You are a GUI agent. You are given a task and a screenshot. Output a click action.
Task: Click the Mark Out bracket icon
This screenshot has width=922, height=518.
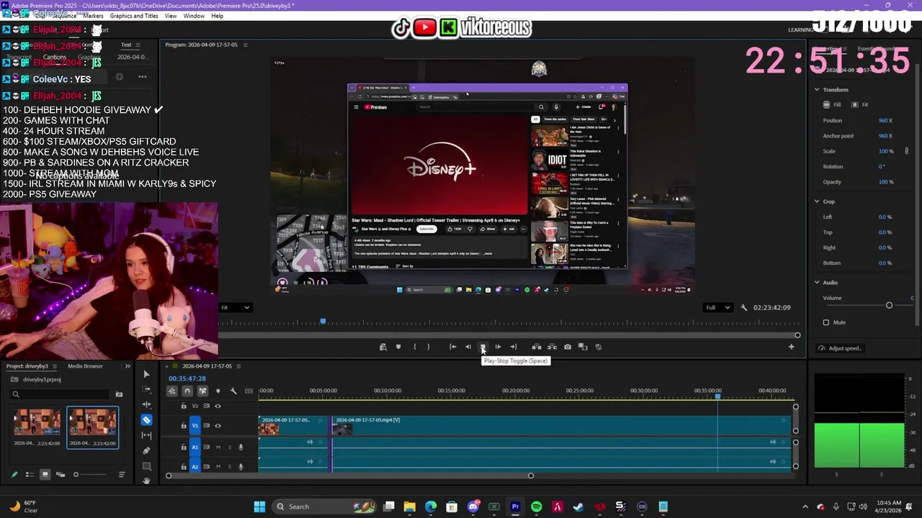tap(429, 347)
